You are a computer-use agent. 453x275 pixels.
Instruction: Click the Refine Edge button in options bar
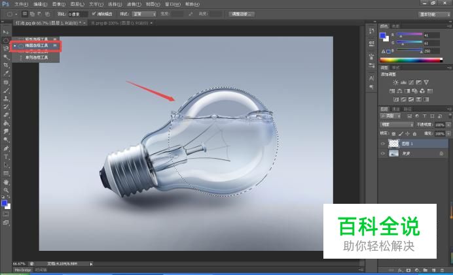[x=242, y=14]
